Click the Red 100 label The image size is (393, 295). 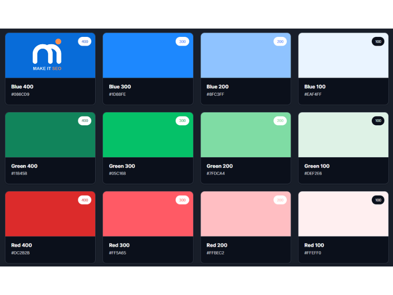click(314, 245)
